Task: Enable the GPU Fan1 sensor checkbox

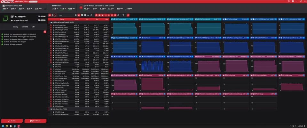Action: [x=51, y=64]
